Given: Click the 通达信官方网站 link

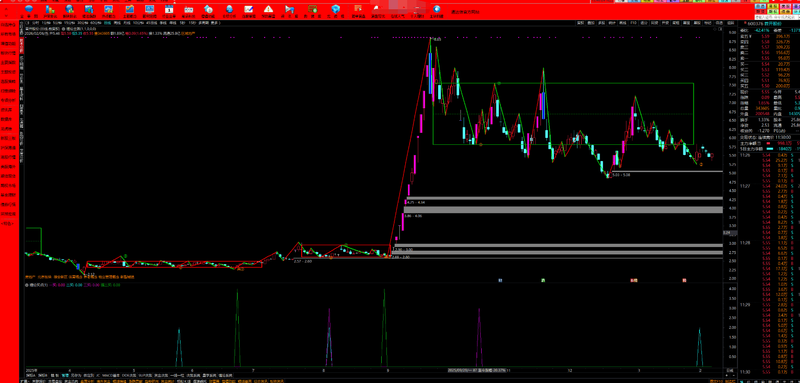Looking at the screenshot, I should (465, 12).
